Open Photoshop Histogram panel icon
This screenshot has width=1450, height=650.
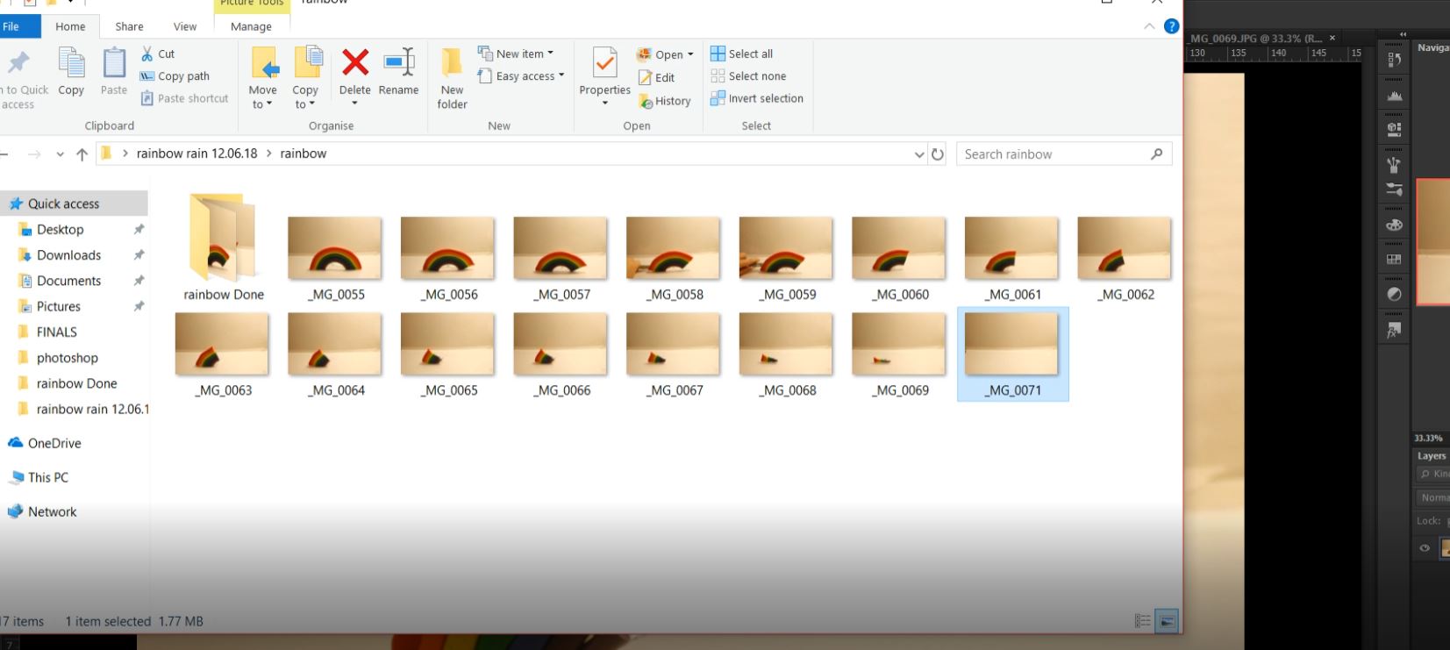click(x=1394, y=95)
